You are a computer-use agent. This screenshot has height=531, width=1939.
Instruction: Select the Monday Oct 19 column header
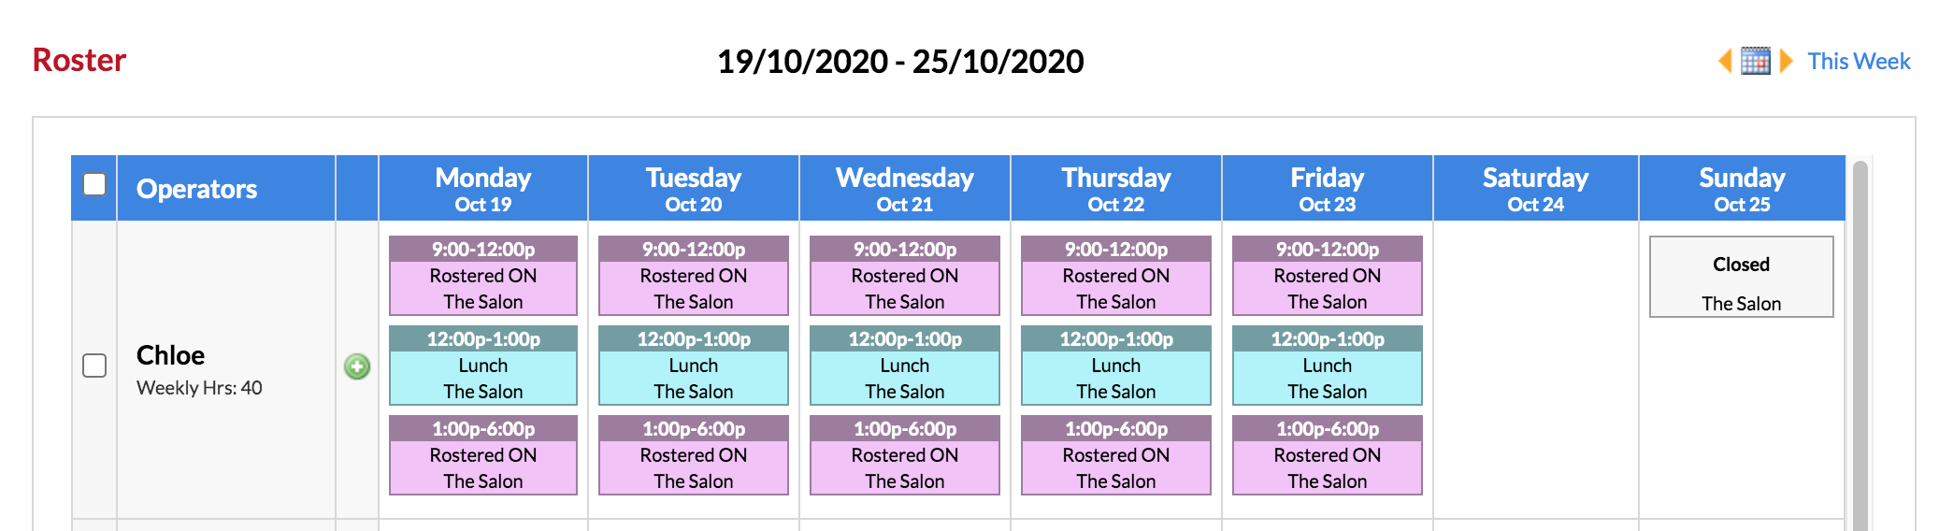pos(482,189)
